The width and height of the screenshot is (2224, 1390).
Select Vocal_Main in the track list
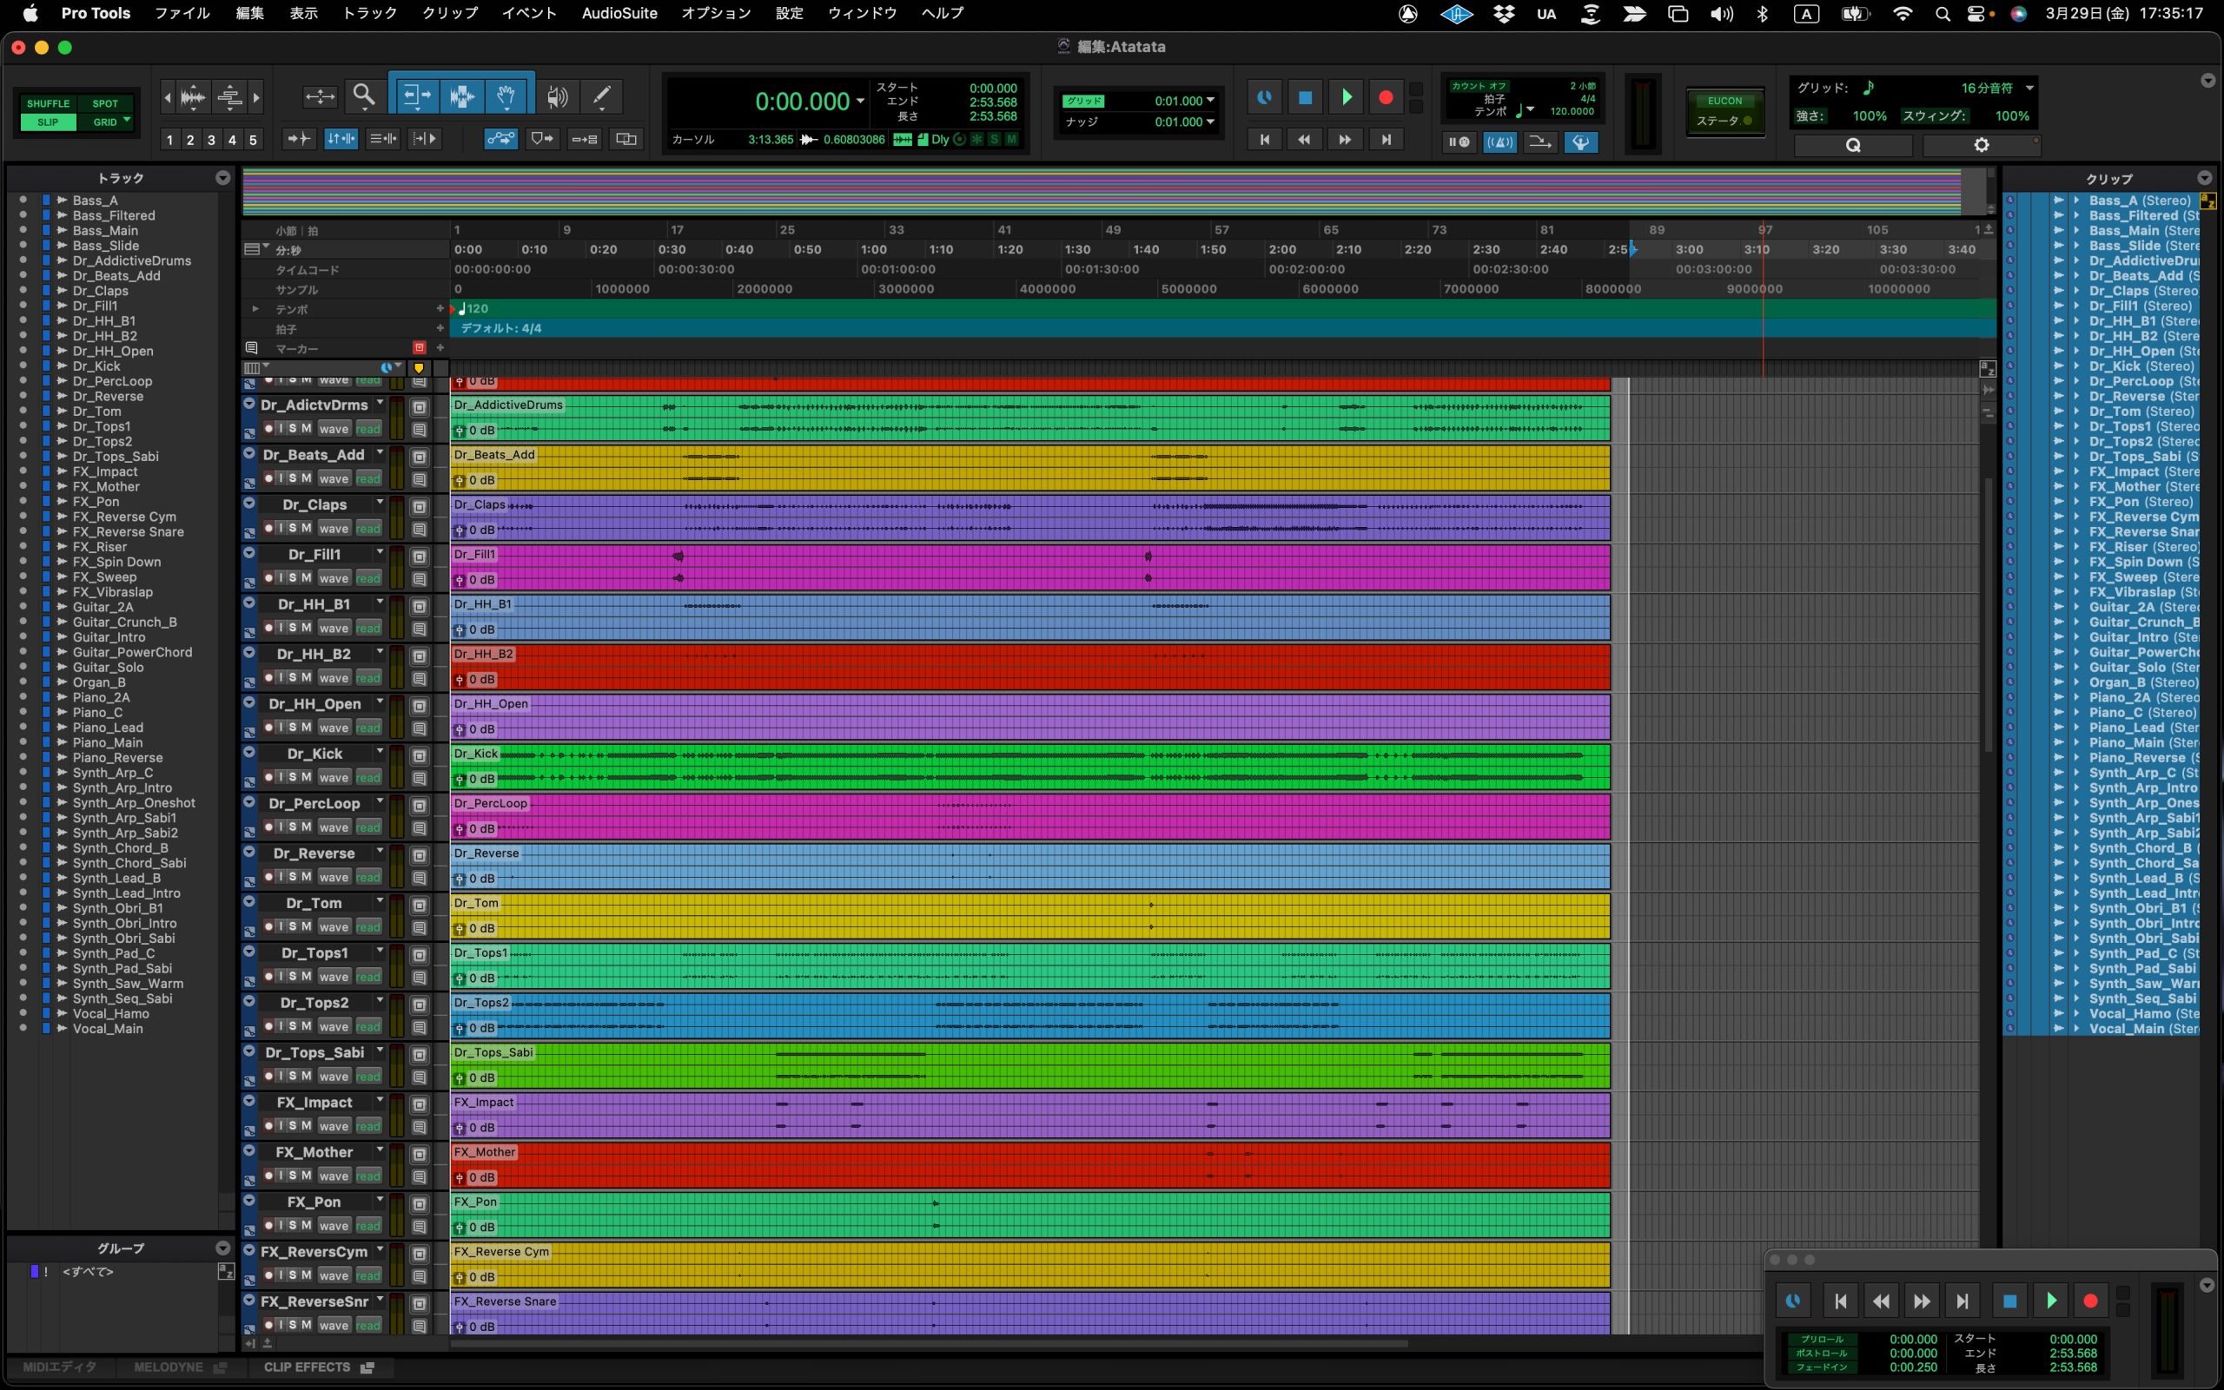[108, 1028]
